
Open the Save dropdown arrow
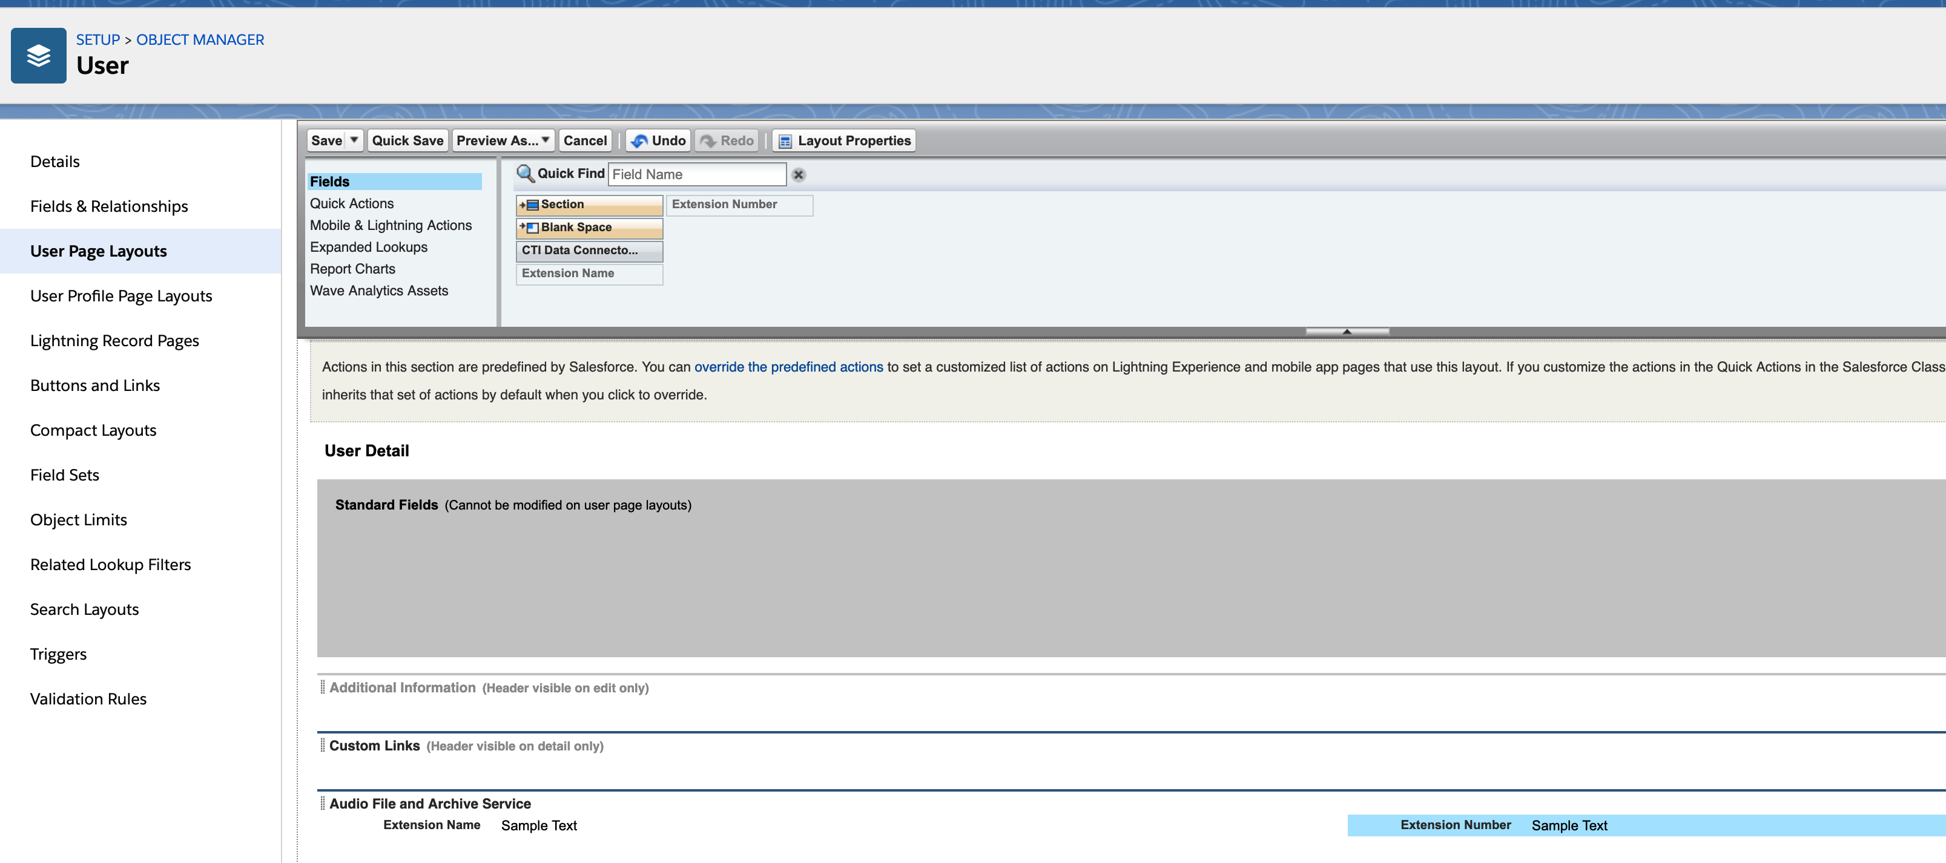click(x=354, y=140)
